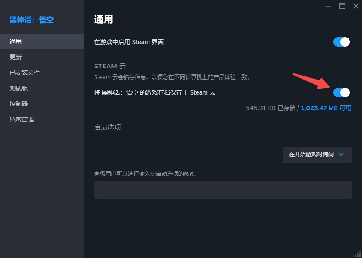
Task: Click the 启动选项 section label
Action: click(x=108, y=127)
